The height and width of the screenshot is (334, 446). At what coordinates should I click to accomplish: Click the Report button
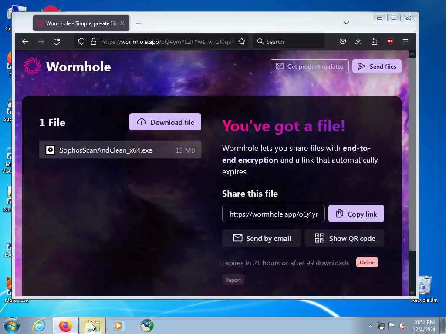233,280
